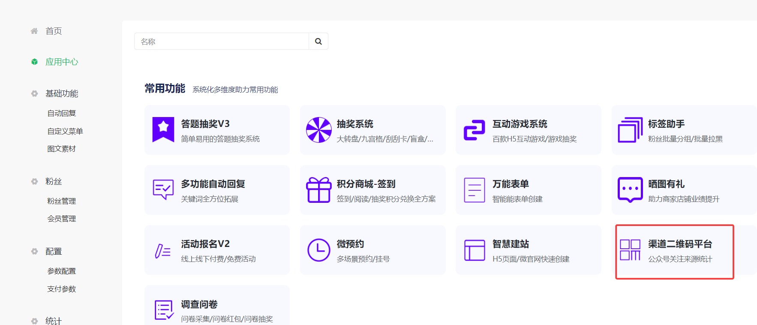
Task: Click the 抽奖系统 pinwheel icon
Action: [318, 130]
